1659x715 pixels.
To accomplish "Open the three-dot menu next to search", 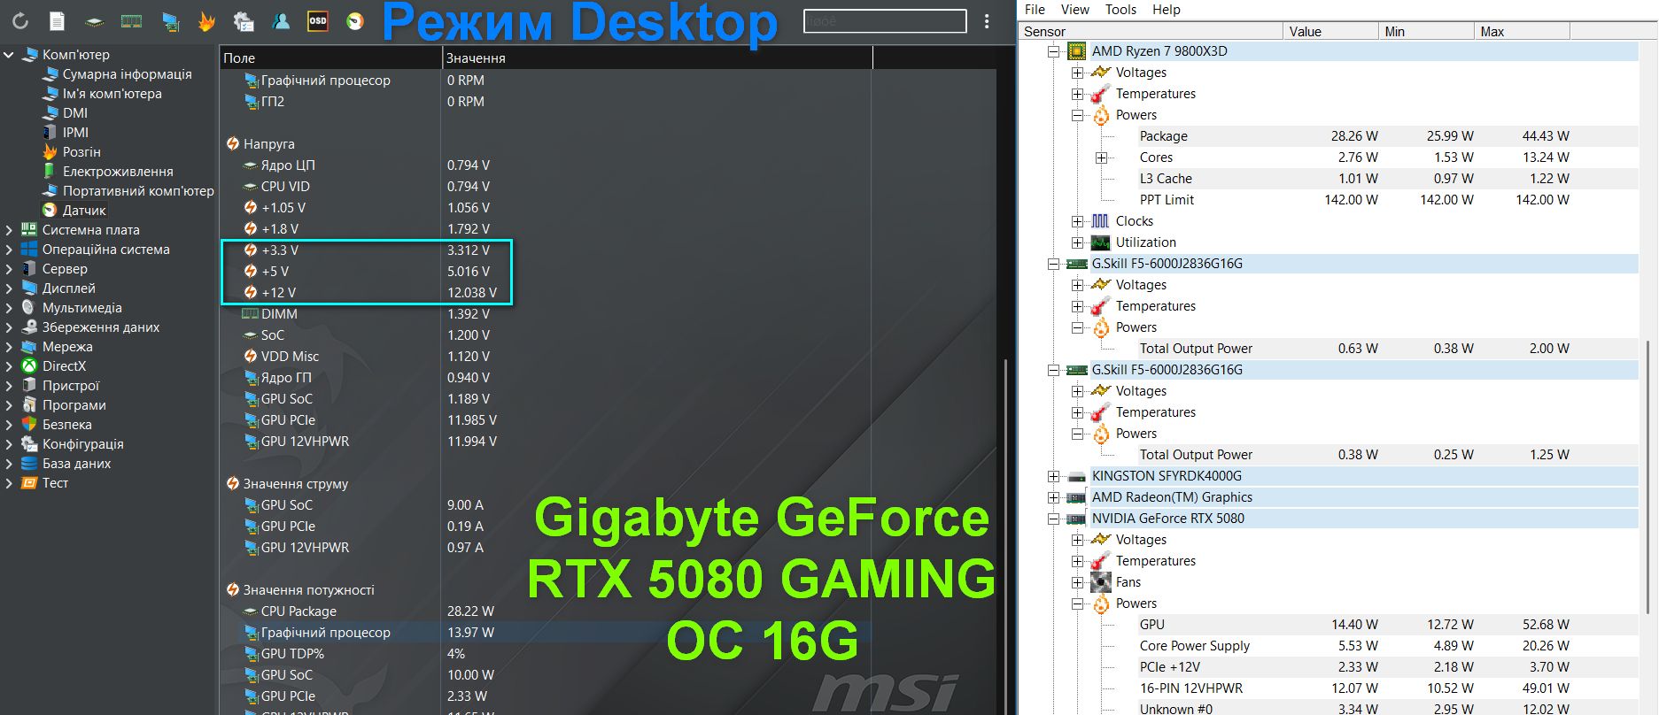I will point(987,21).
